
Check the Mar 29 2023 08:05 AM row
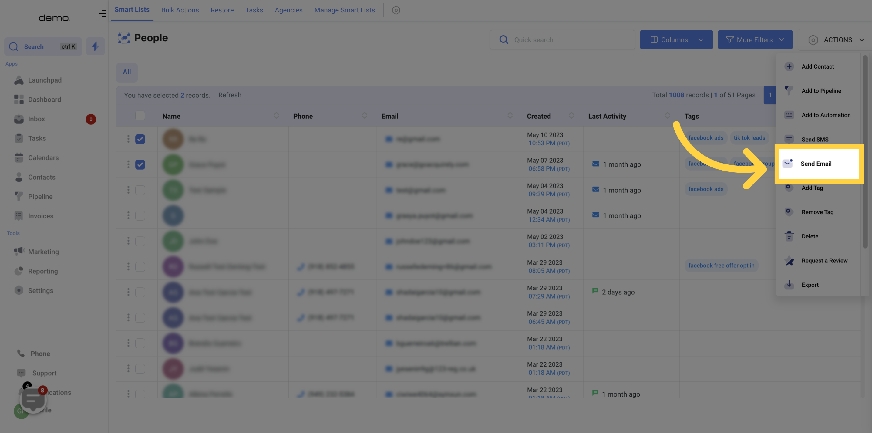pyautogui.click(x=140, y=267)
